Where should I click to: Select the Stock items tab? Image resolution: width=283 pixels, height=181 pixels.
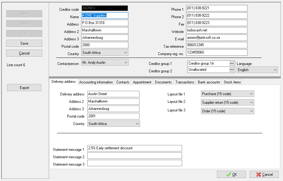point(232,82)
